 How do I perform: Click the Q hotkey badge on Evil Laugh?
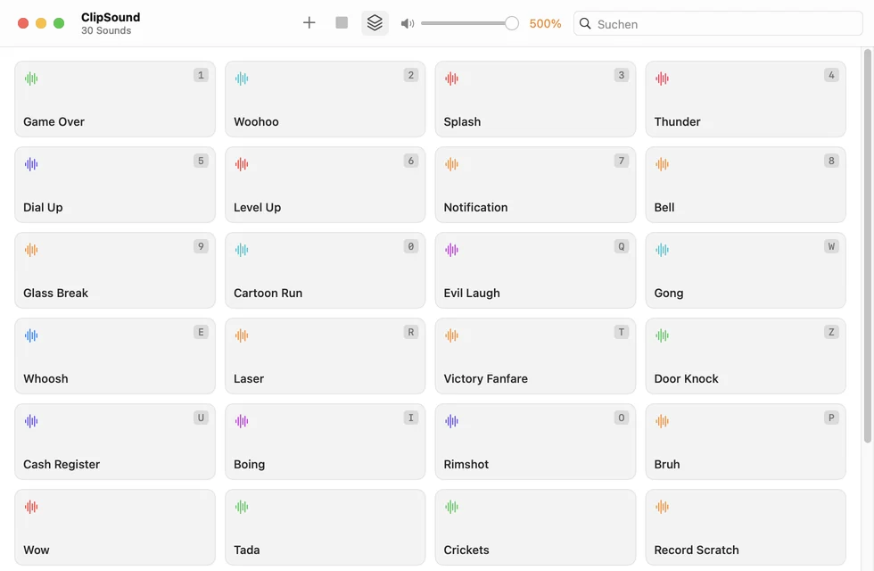tap(621, 246)
